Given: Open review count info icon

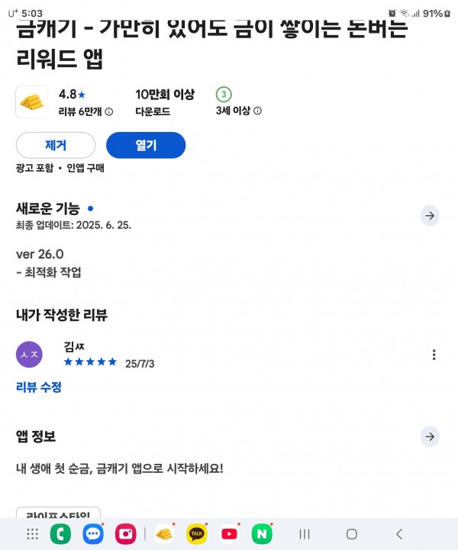Looking at the screenshot, I should coord(109,112).
